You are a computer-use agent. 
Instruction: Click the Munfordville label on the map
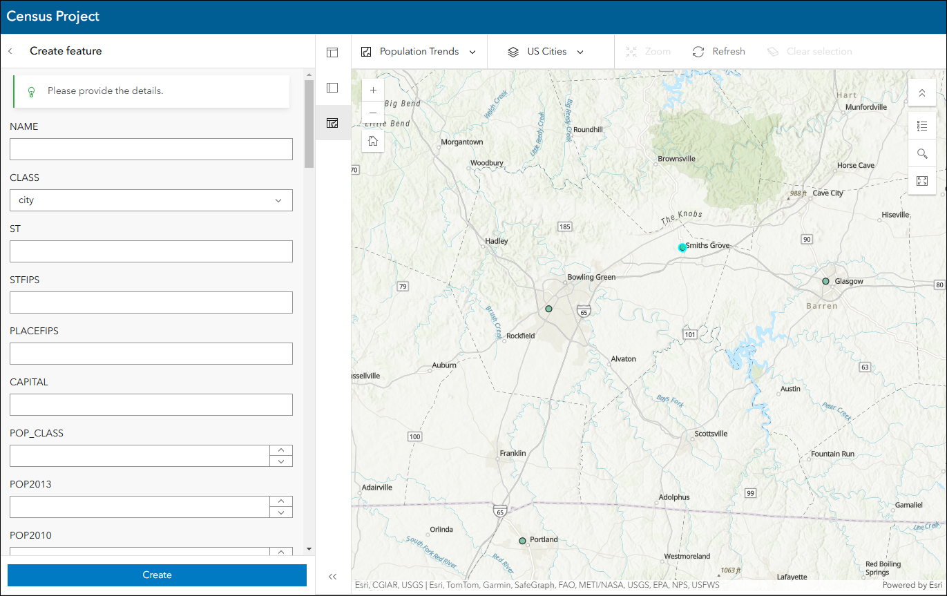point(866,107)
